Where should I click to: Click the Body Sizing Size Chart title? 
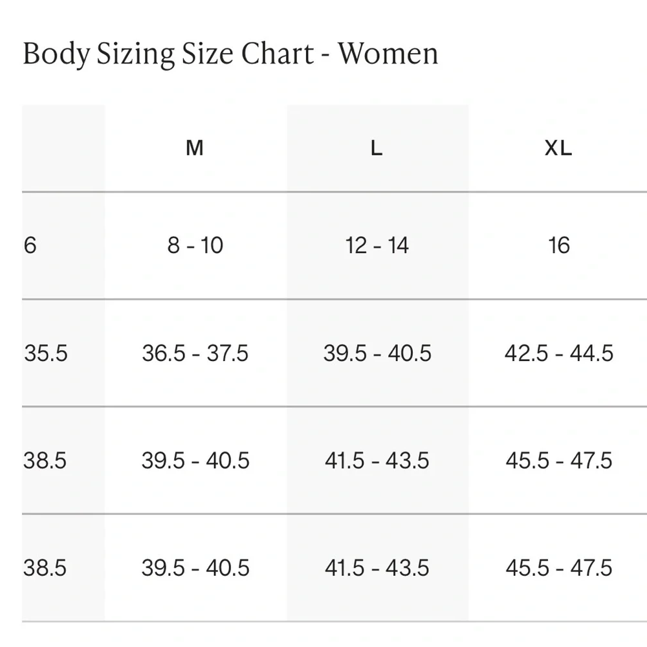pyautogui.click(x=230, y=54)
